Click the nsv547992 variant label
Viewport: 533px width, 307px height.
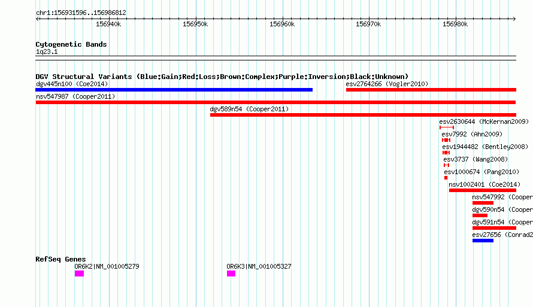(x=502, y=197)
